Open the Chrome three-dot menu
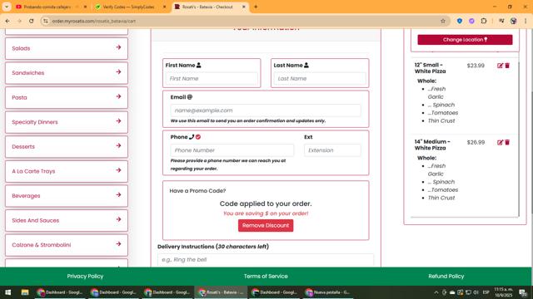The image size is (533, 299). [526, 21]
